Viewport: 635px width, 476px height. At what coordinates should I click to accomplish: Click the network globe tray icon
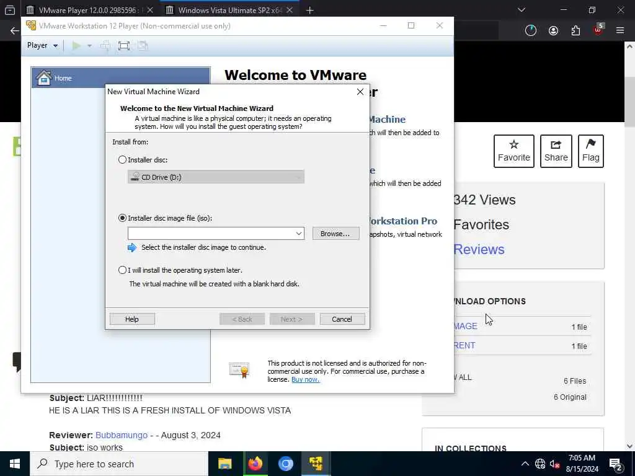pyautogui.click(x=540, y=464)
